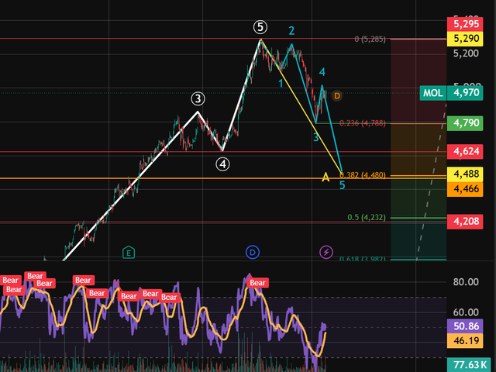This screenshot has width=496, height=372.
Task: Click the current price 4,970 label
Action: pos(465,93)
